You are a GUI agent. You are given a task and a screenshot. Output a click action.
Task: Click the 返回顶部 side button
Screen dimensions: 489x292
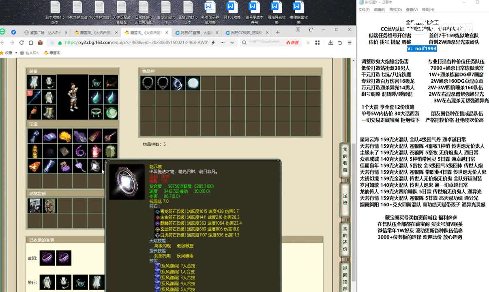345,278
